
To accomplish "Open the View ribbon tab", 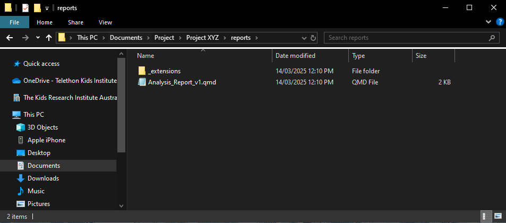I will pyautogui.click(x=105, y=22).
